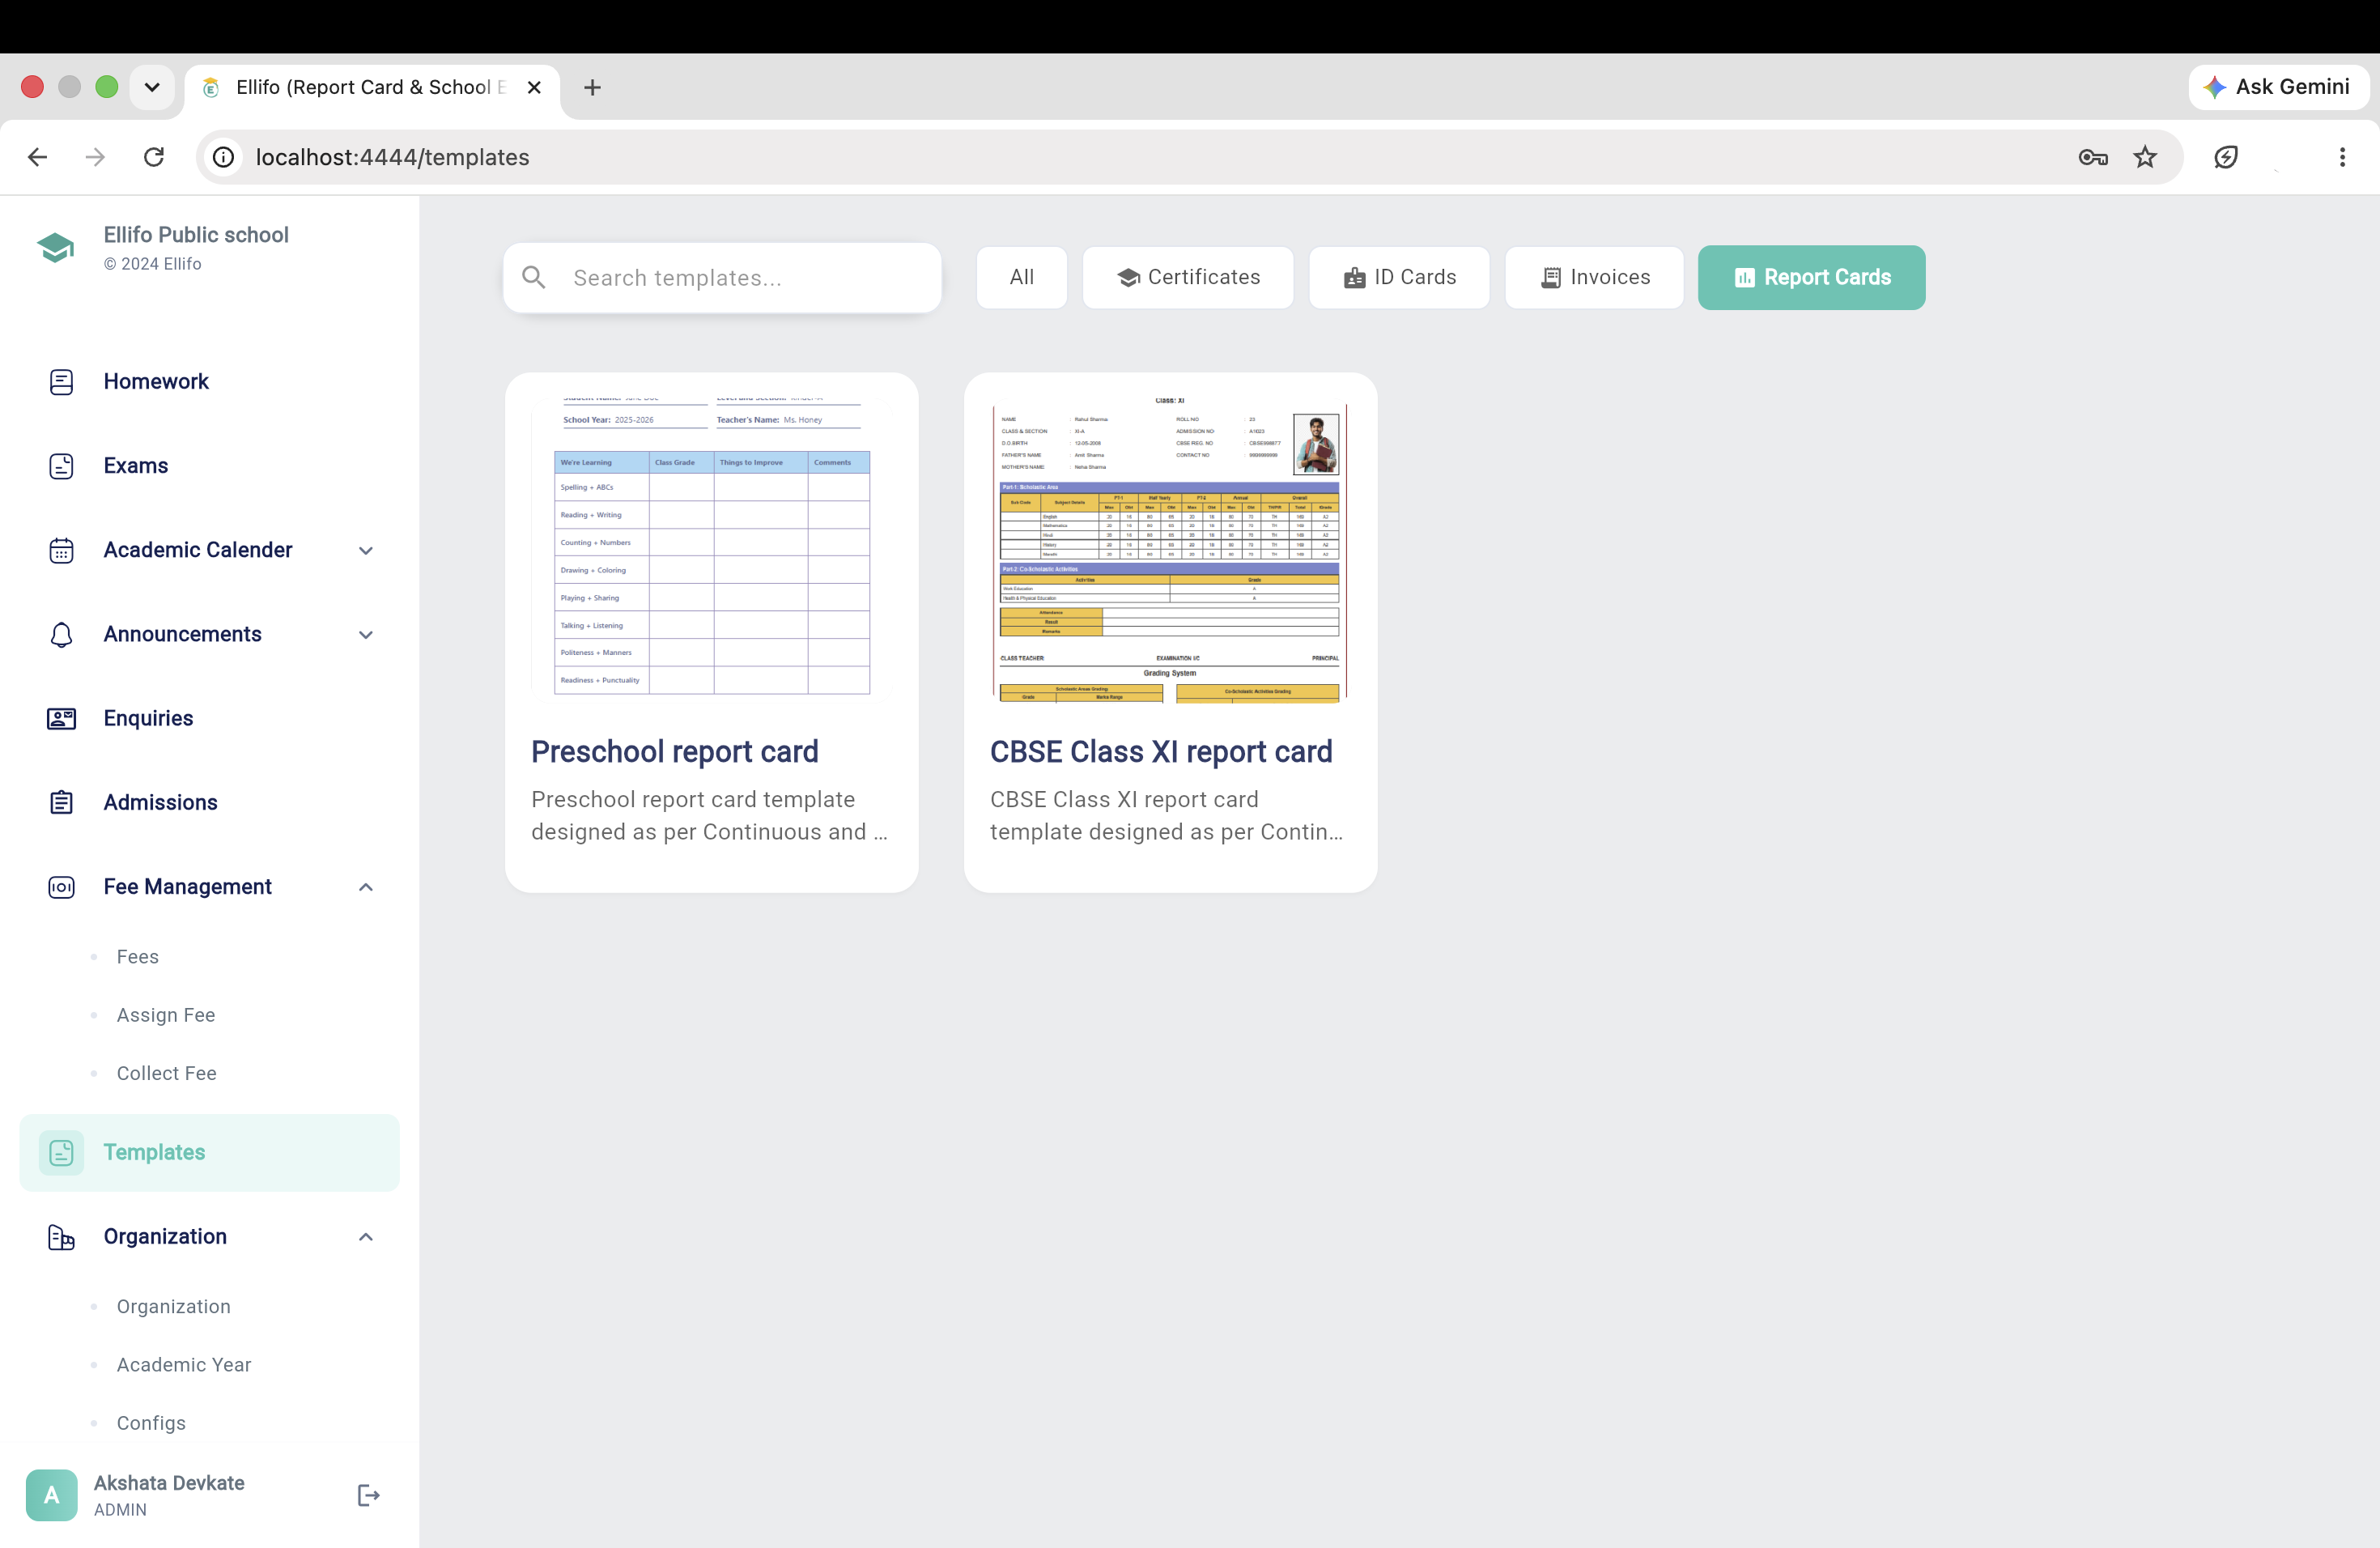The width and height of the screenshot is (2380, 1548).
Task: Click the Exams sidebar icon
Action: coord(61,465)
